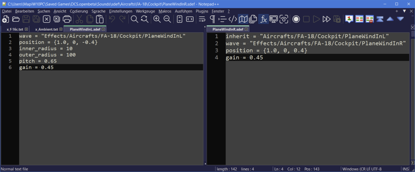Viewport: 415px width, 172px height.
Task: Click the Compare files icon
Action: (359, 19)
